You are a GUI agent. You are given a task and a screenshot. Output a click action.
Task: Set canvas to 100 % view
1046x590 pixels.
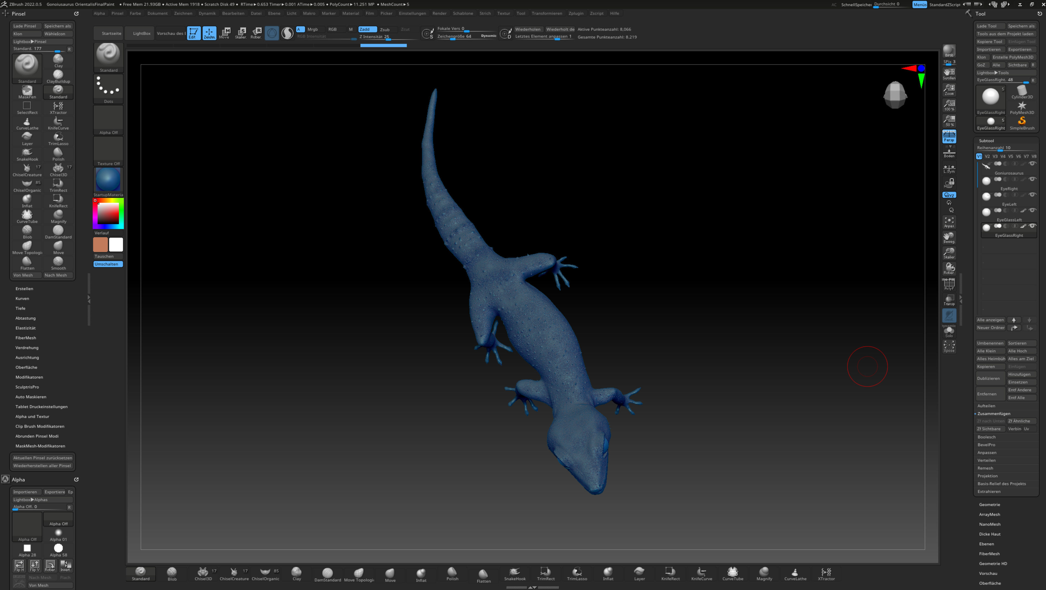(949, 105)
